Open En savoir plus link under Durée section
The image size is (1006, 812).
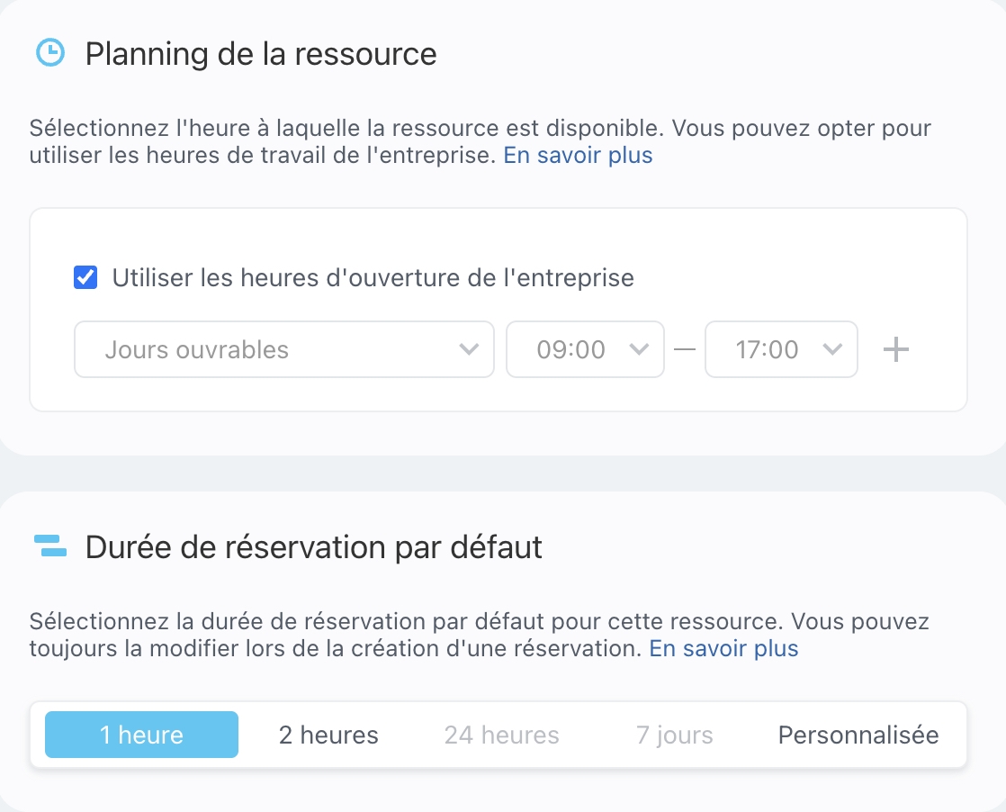click(x=723, y=649)
